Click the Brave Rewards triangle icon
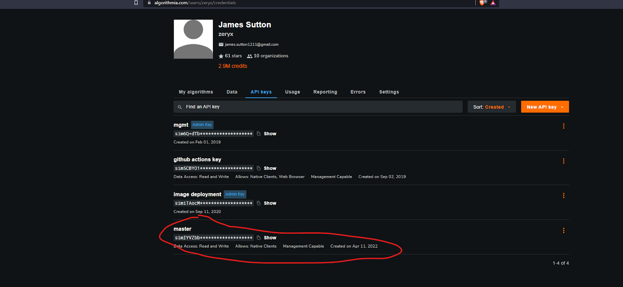The width and height of the screenshot is (623, 287). [x=493, y=3]
